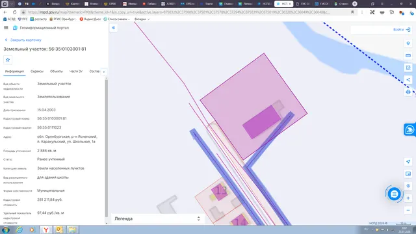Image resolution: width=416 pixels, height=234 pixels.
Task: Click the cadastral cost 281 211,84 руб.
Action: coord(50,200)
